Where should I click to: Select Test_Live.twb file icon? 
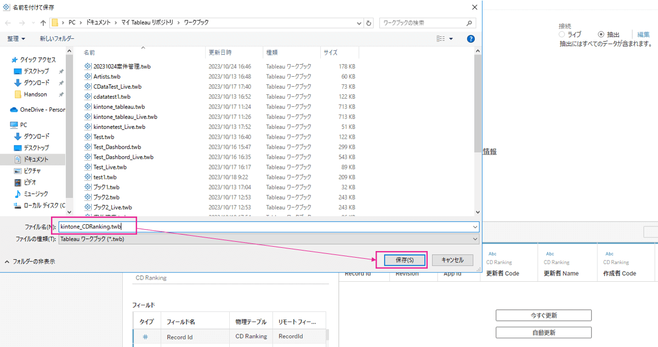(88, 167)
